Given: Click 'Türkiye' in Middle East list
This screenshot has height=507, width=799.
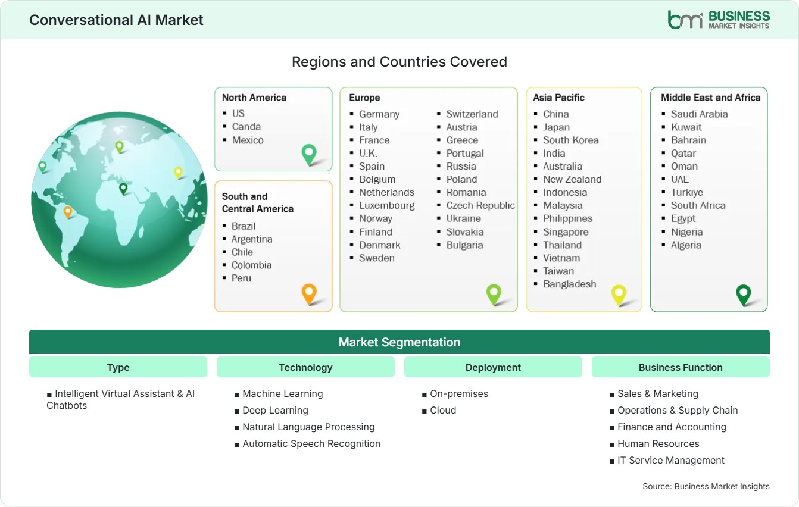Looking at the screenshot, I should pos(687,193).
